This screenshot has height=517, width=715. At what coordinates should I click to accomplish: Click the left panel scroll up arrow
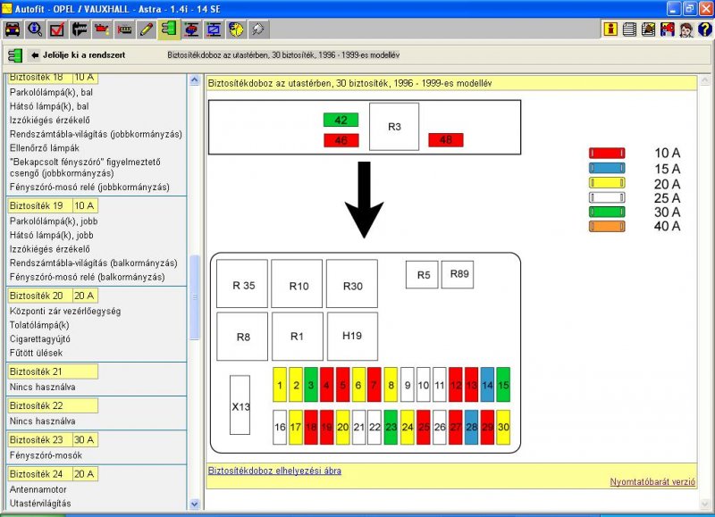click(194, 80)
